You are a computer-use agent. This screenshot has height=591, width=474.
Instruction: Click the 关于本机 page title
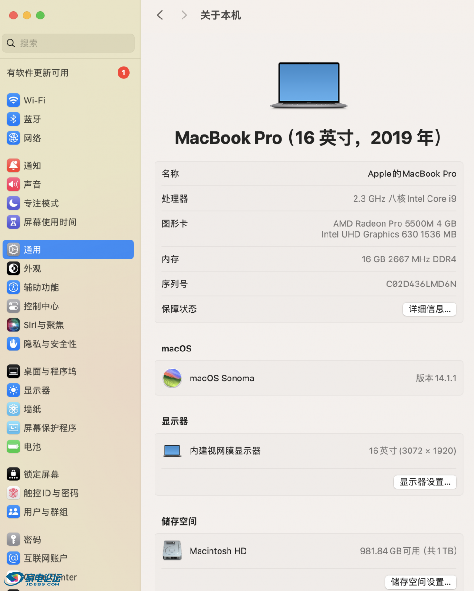(220, 15)
